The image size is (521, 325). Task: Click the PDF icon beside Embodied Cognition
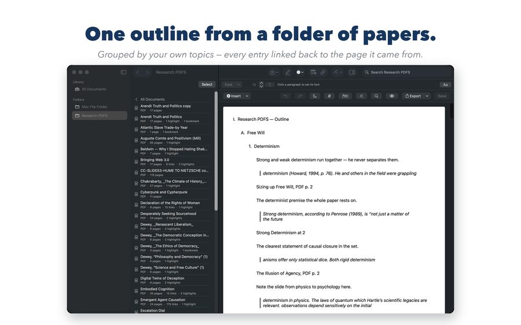136,291
